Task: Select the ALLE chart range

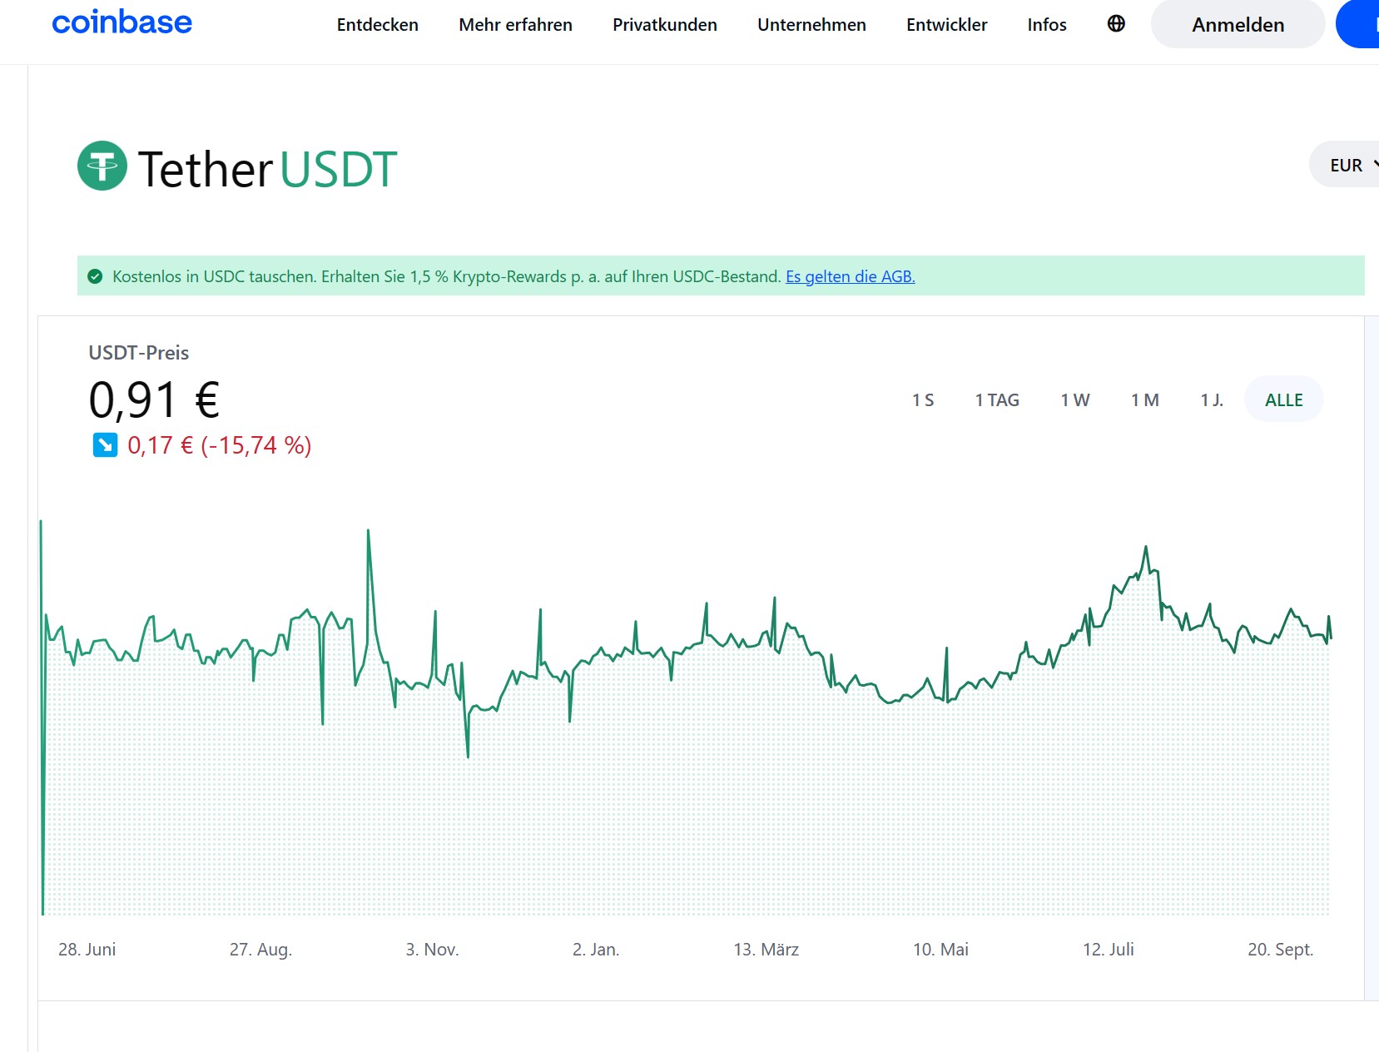Action: pyautogui.click(x=1284, y=399)
